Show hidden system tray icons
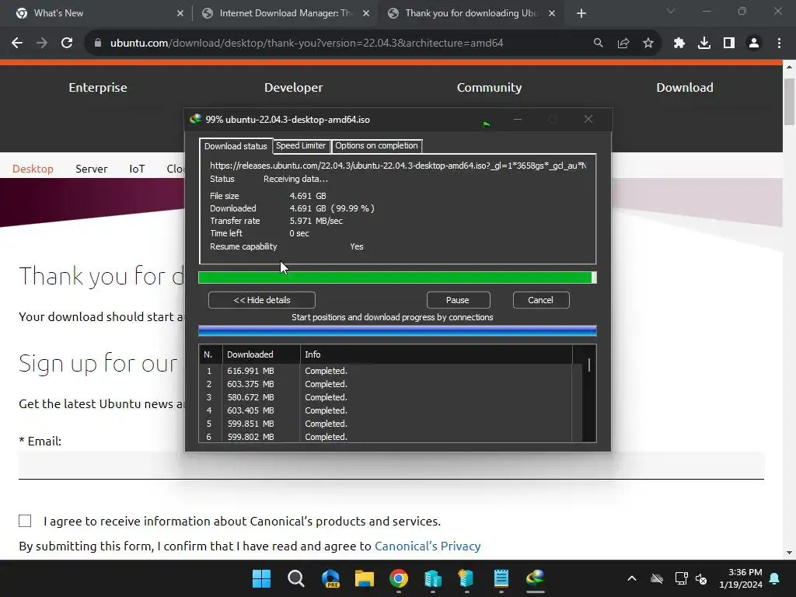796x597 pixels. (631, 578)
